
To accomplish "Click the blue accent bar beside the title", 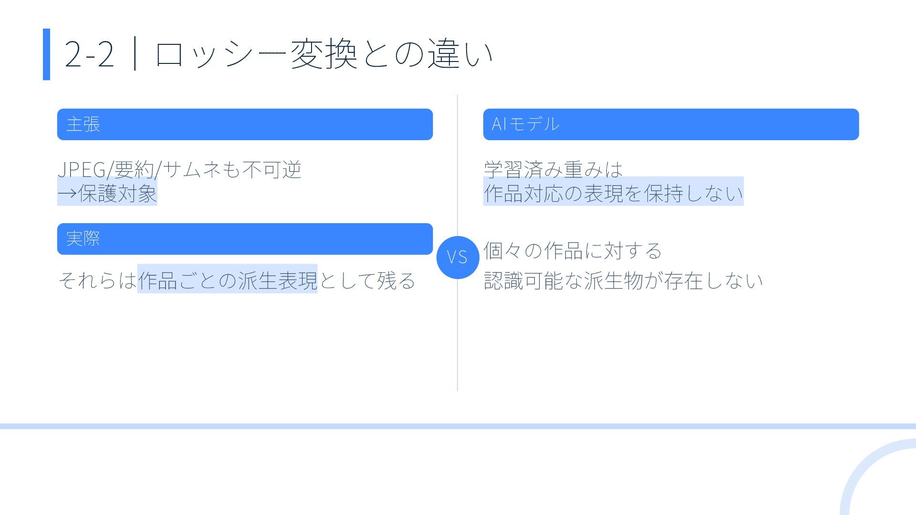I will coord(46,54).
